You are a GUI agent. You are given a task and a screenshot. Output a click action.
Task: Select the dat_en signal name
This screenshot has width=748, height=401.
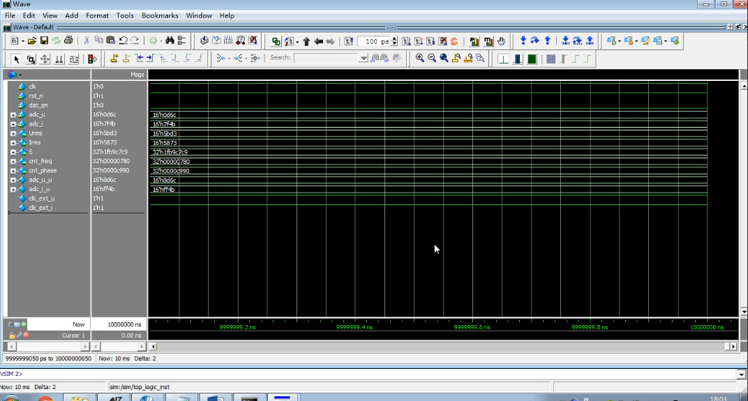(38, 105)
